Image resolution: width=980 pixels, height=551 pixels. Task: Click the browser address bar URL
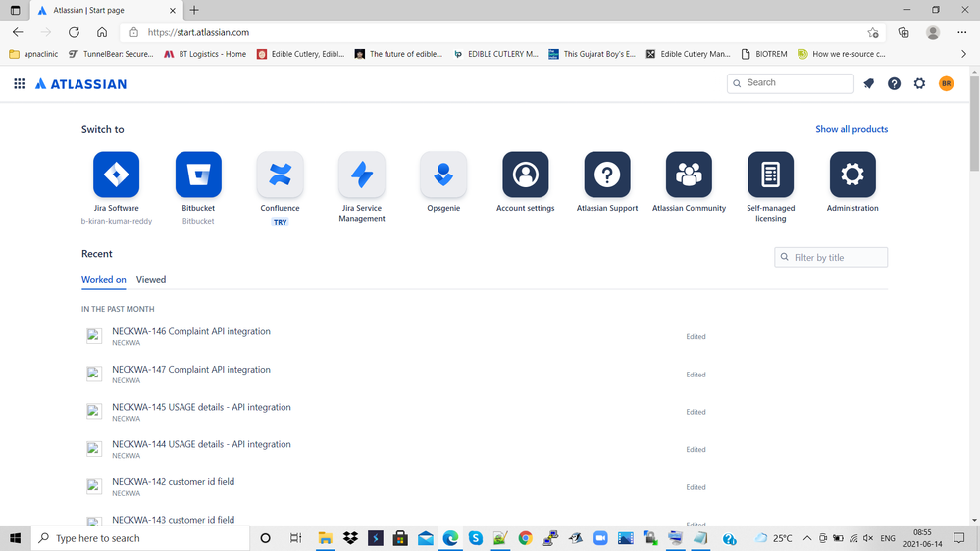(x=198, y=32)
